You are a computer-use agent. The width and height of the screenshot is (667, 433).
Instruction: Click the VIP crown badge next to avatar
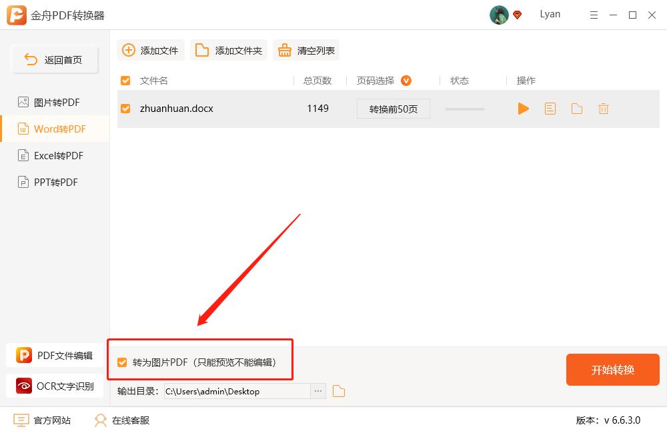[x=517, y=15]
